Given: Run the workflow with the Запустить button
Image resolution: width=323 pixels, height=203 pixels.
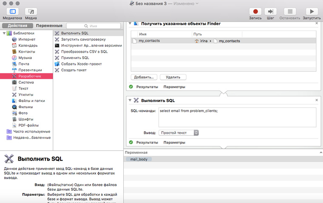Looking at the screenshot, I should (x=312, y=12).
